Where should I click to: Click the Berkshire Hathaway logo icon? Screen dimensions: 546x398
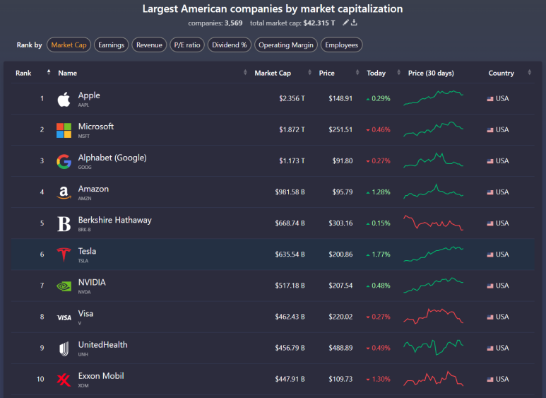pyautogui.click(x=64, y=224)
